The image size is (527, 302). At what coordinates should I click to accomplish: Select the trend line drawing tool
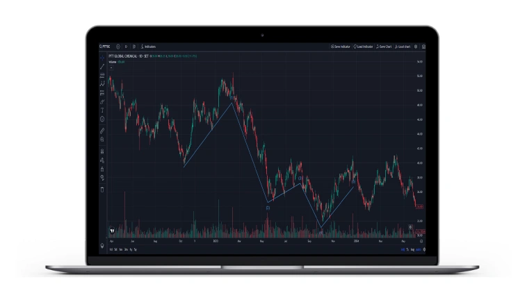(102, 66)
